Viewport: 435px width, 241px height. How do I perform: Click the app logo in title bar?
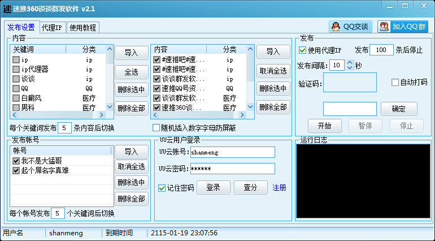point(7,9)
